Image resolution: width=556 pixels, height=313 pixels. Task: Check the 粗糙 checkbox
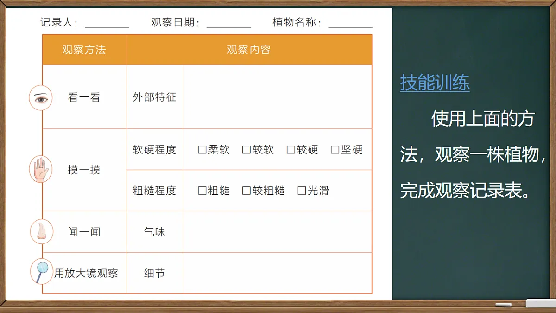[200, 190]
